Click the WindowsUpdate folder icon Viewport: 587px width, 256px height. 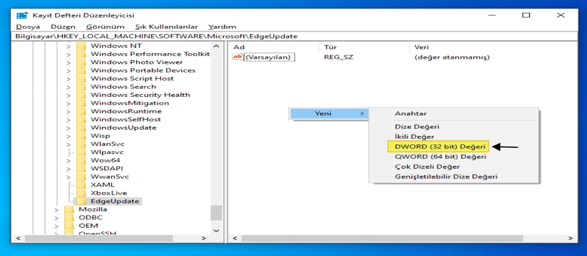click(81, 127)
